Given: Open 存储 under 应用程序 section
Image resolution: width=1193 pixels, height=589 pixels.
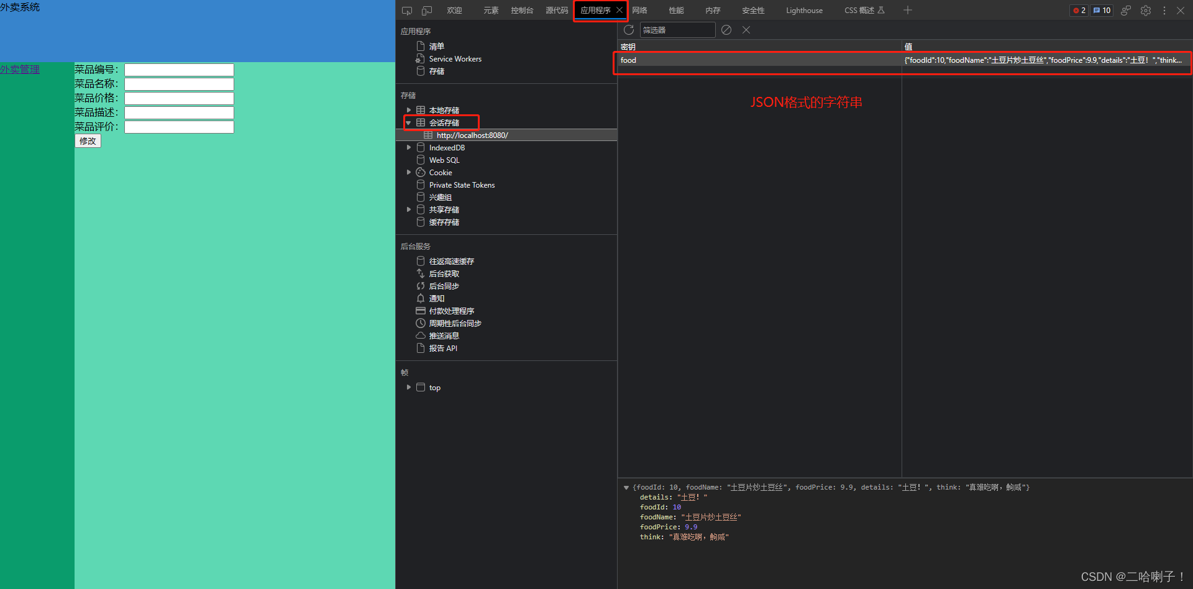Looking at the screenshot, I should click(x=437, y=71).
